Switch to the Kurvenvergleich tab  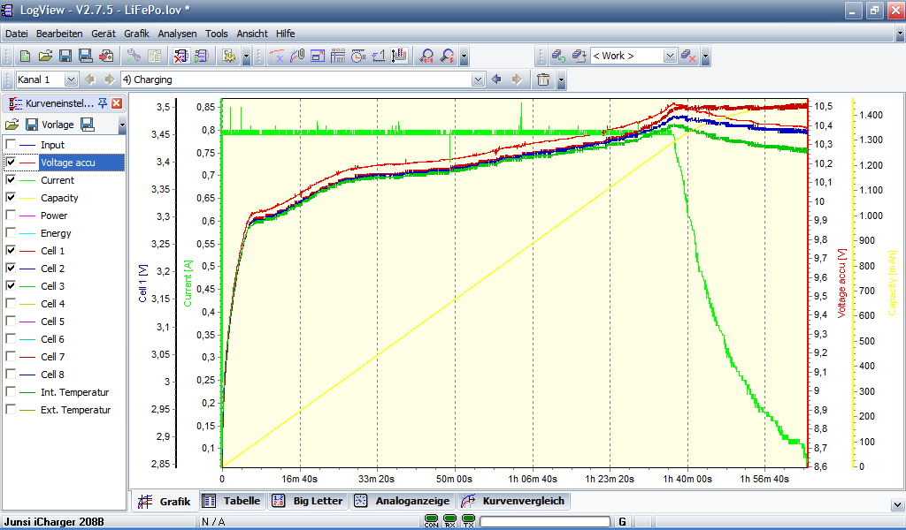coord(514,501)
